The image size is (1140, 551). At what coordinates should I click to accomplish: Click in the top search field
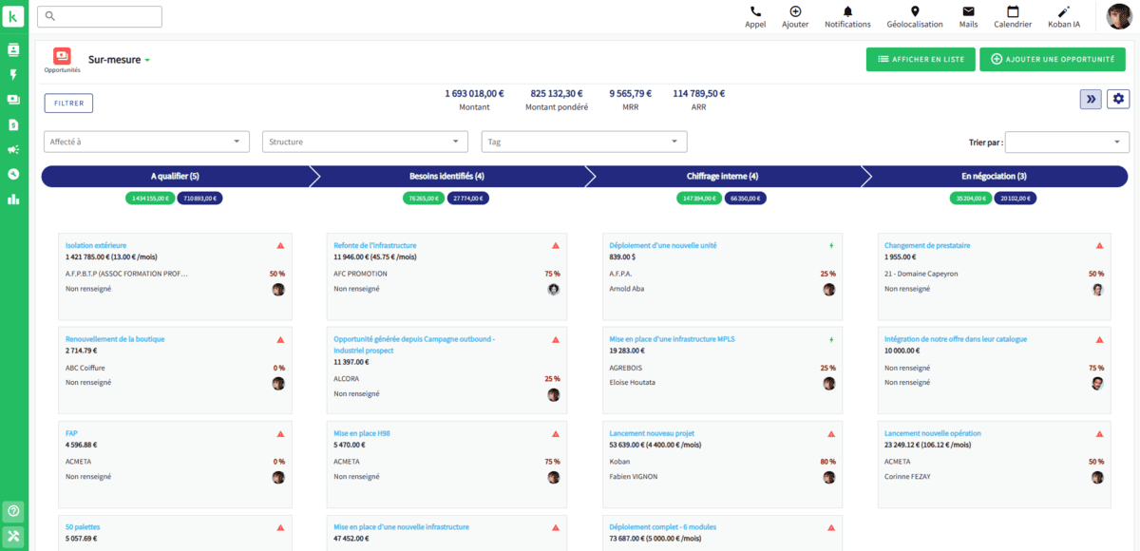(x=101, y=16)
